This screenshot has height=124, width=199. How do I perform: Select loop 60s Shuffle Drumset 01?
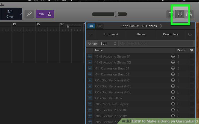[x=113, y=80]
